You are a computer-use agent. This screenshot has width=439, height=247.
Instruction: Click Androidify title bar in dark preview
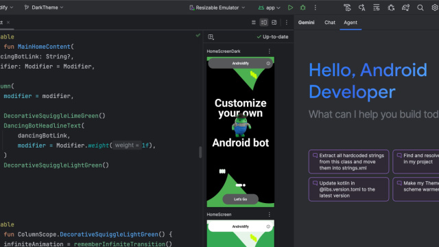[x=241, y=63]
